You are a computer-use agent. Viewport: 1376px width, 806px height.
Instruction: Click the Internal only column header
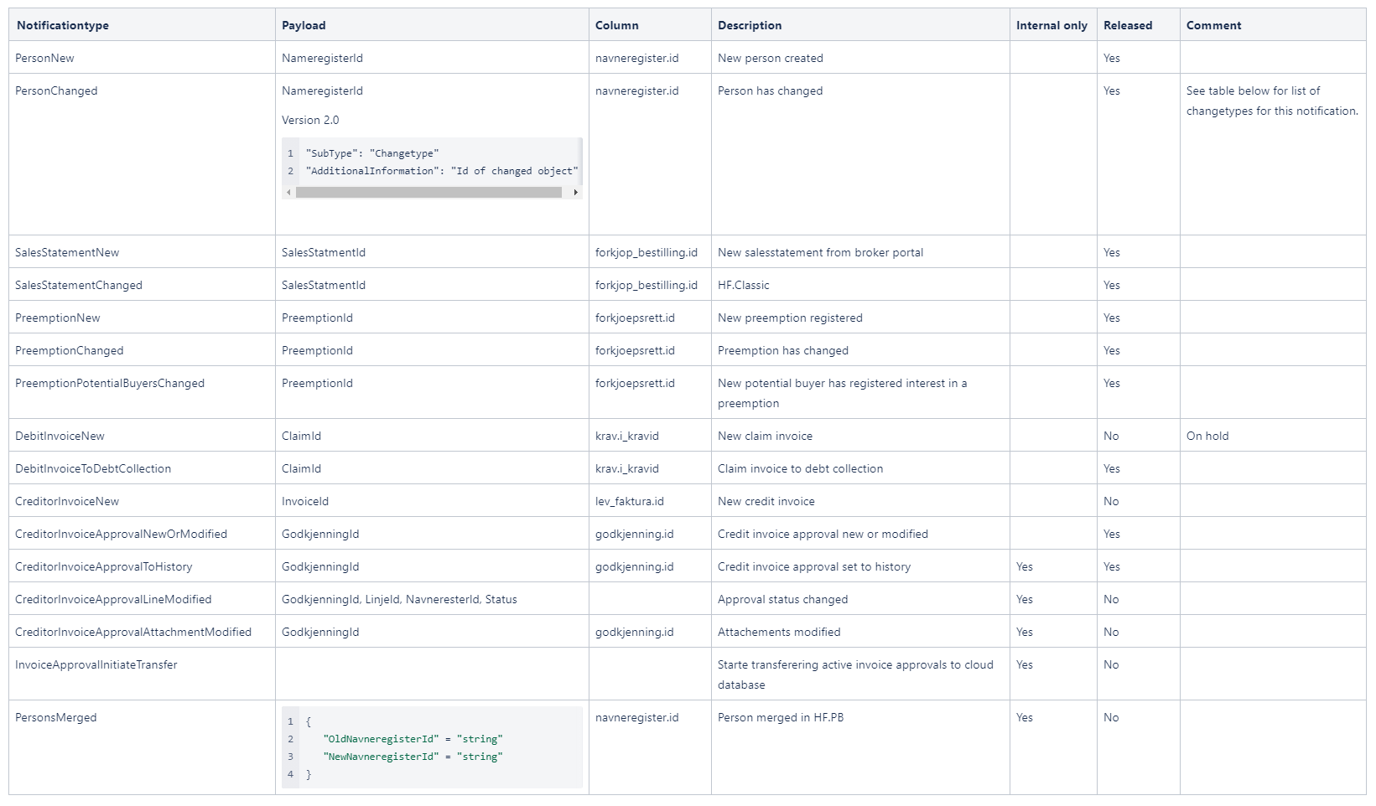(x=1051, y=25)
